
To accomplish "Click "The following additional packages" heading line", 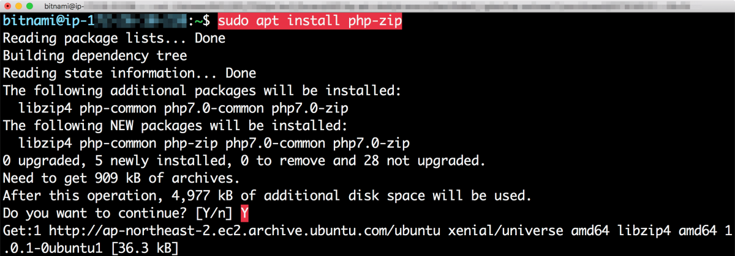I will click(x=202, y=91).
